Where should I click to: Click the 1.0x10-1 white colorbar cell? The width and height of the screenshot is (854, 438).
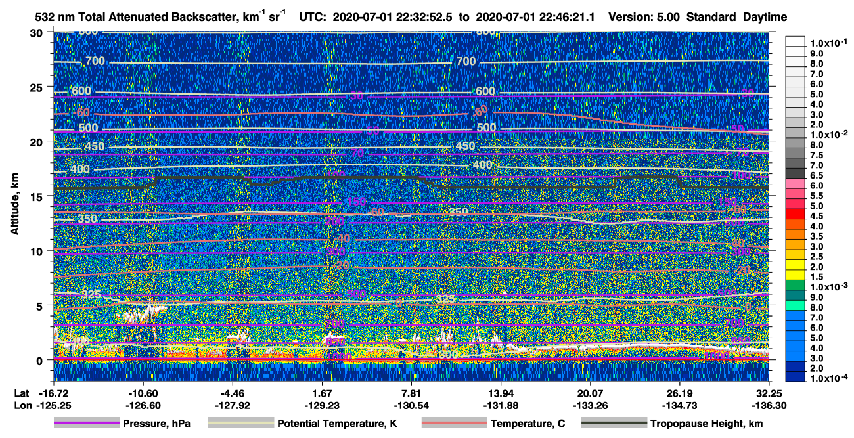pyautogui.click(x=796, y=43)
